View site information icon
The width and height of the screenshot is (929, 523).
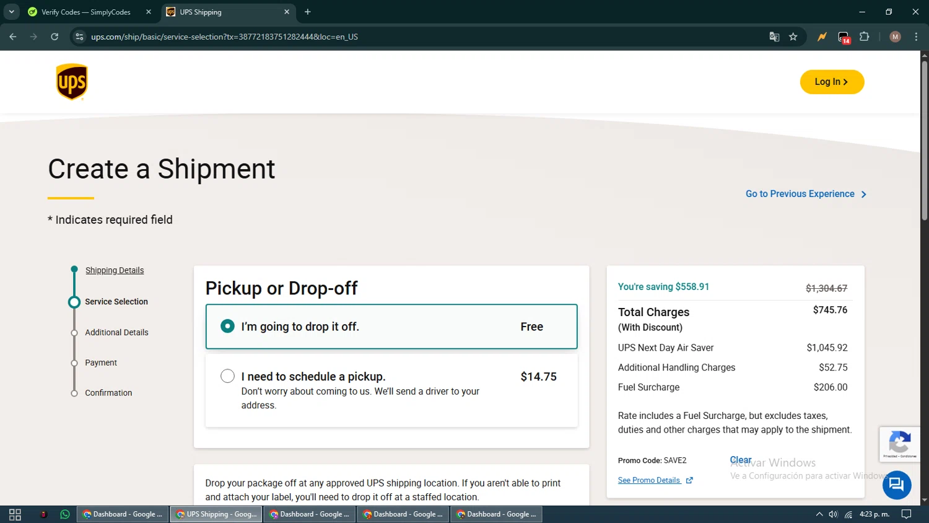pyautogui.click(x=79, y=37)
